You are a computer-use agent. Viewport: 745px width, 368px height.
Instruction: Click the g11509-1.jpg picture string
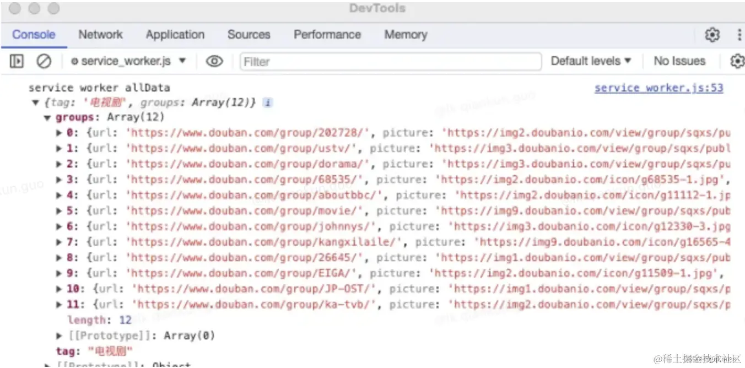pos(574,273)
